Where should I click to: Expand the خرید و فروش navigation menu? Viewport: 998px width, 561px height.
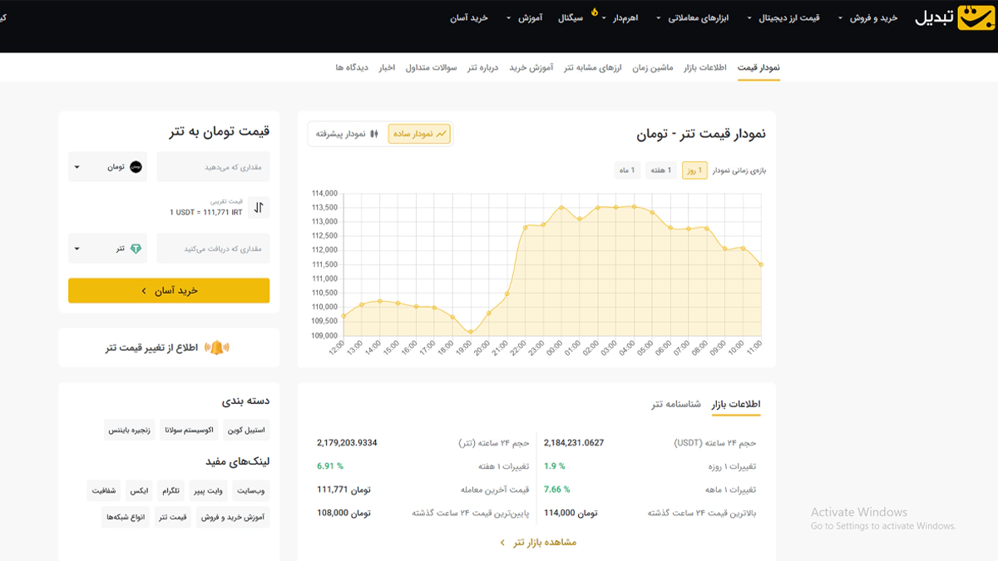(x=867, y=18)
